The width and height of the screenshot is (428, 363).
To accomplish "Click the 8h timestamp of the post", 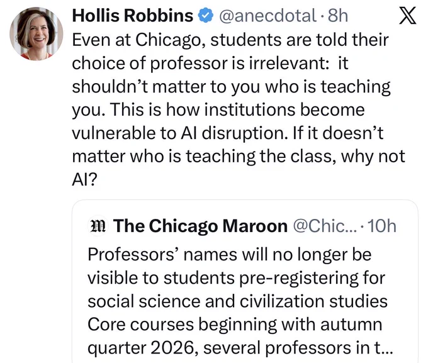I will click(x=338, y=16).
